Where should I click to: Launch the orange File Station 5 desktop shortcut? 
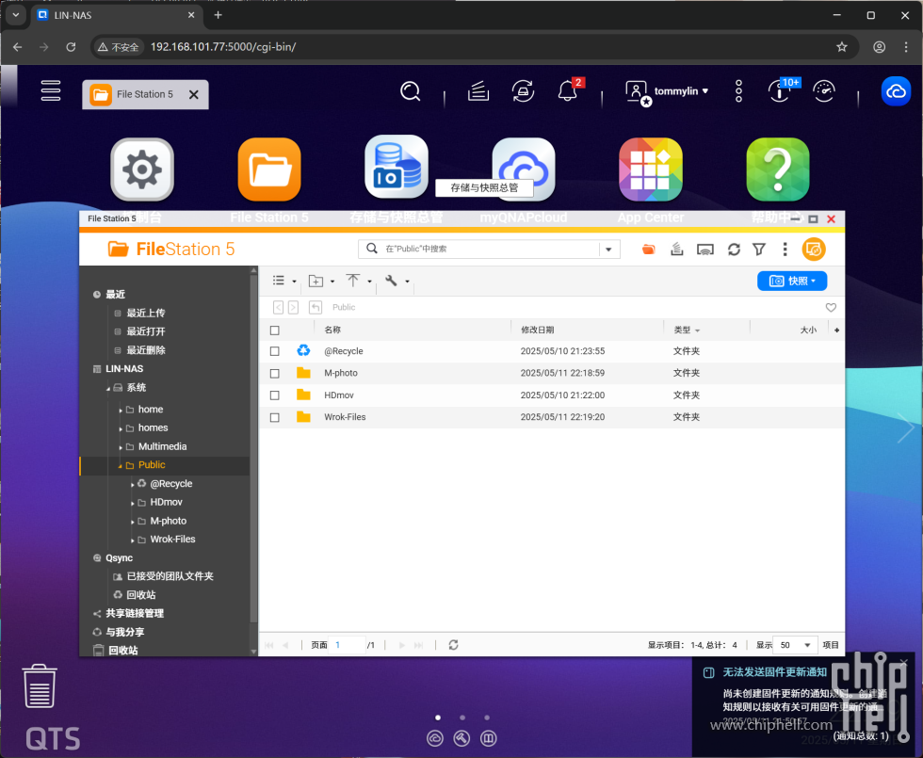click(269, 169)
